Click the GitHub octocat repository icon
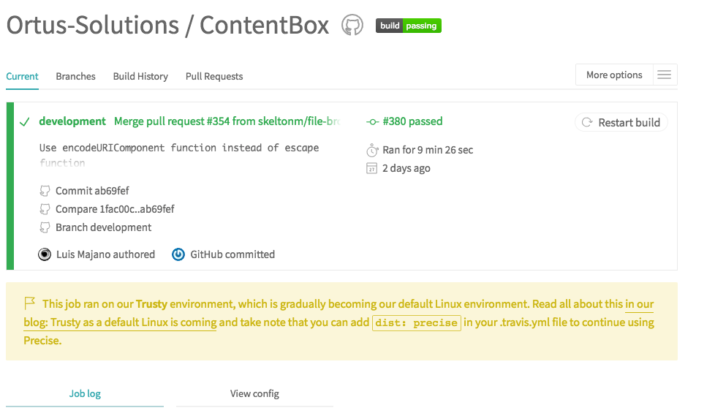The width and height of the screenshot is (715, 416). click(x=352, y=26)
